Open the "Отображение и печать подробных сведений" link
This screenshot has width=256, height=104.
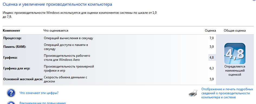(227, 93)
